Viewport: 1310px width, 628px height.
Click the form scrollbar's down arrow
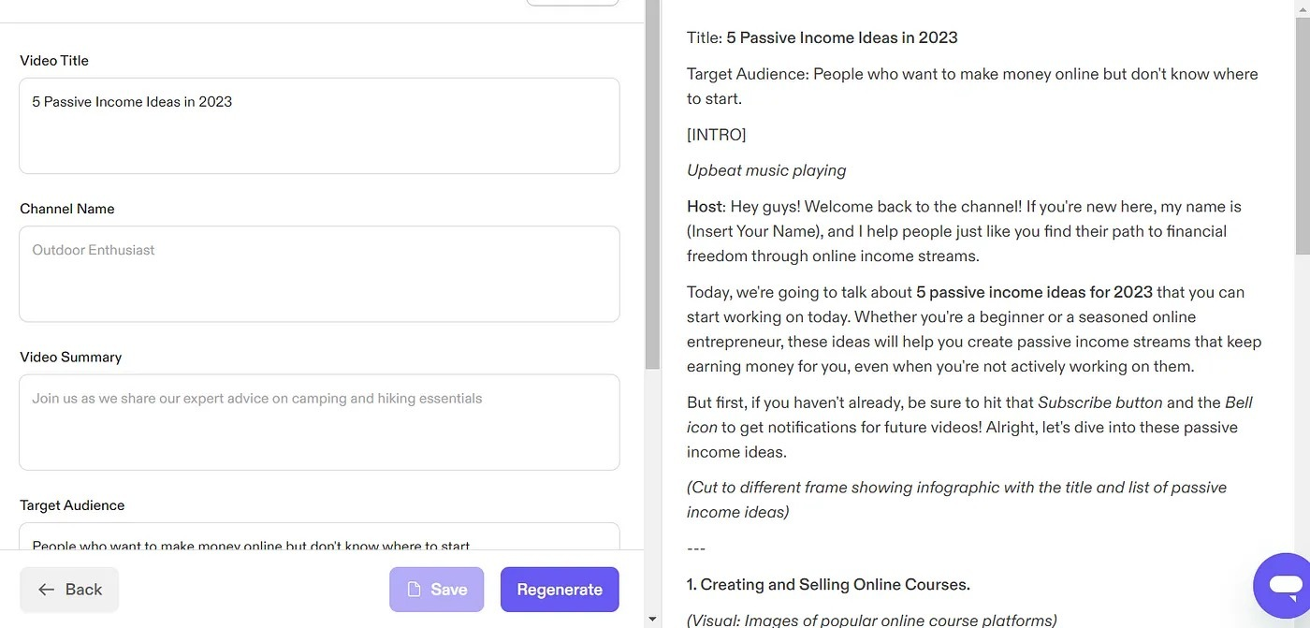click(652, 619)
